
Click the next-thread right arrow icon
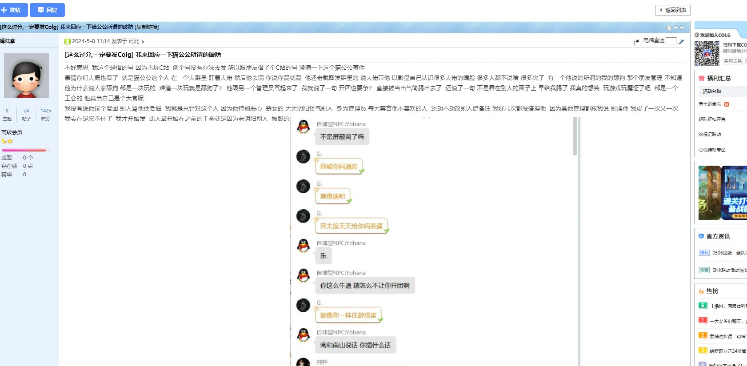(x=681, y=28)
